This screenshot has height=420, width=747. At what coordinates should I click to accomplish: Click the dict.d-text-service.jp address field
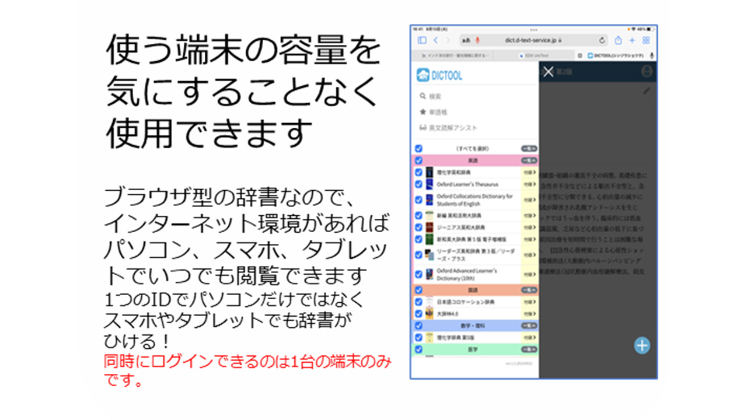click(x=533, y=40)
